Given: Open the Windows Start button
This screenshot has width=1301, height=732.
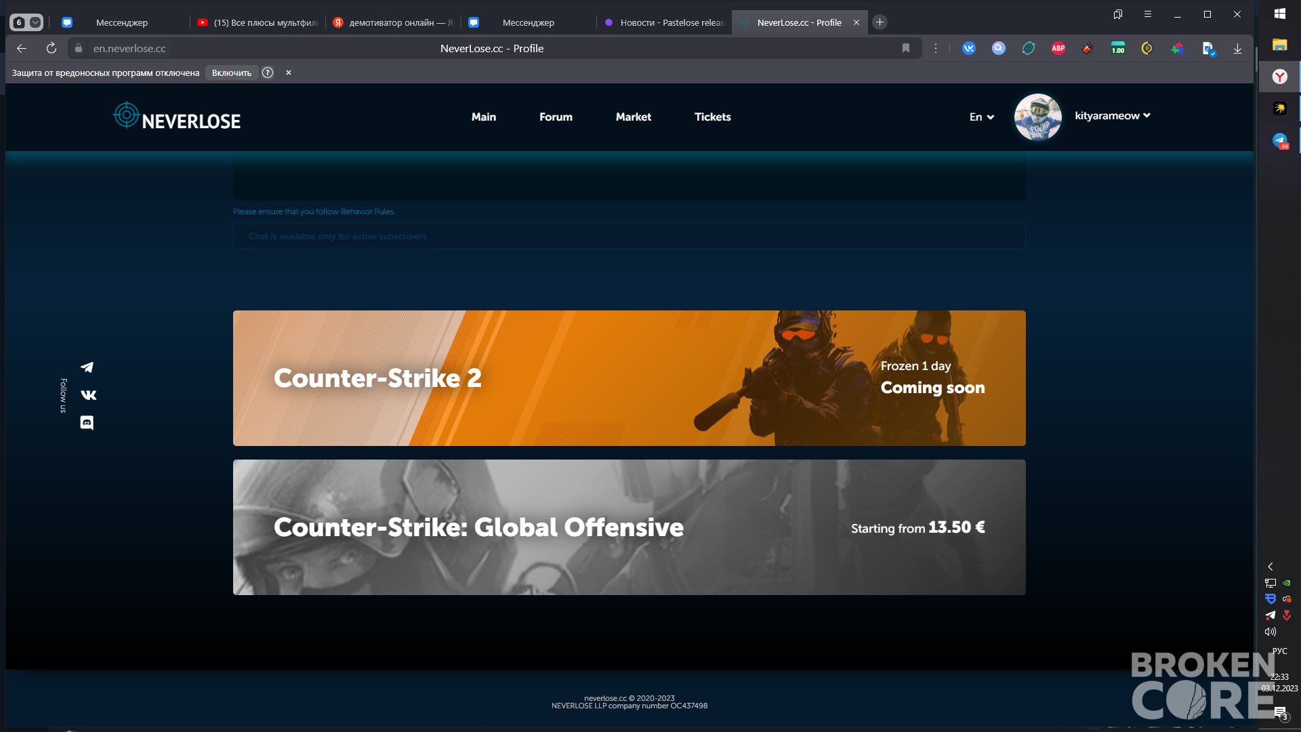Looking at the screenshot, I should [1280, 14].
